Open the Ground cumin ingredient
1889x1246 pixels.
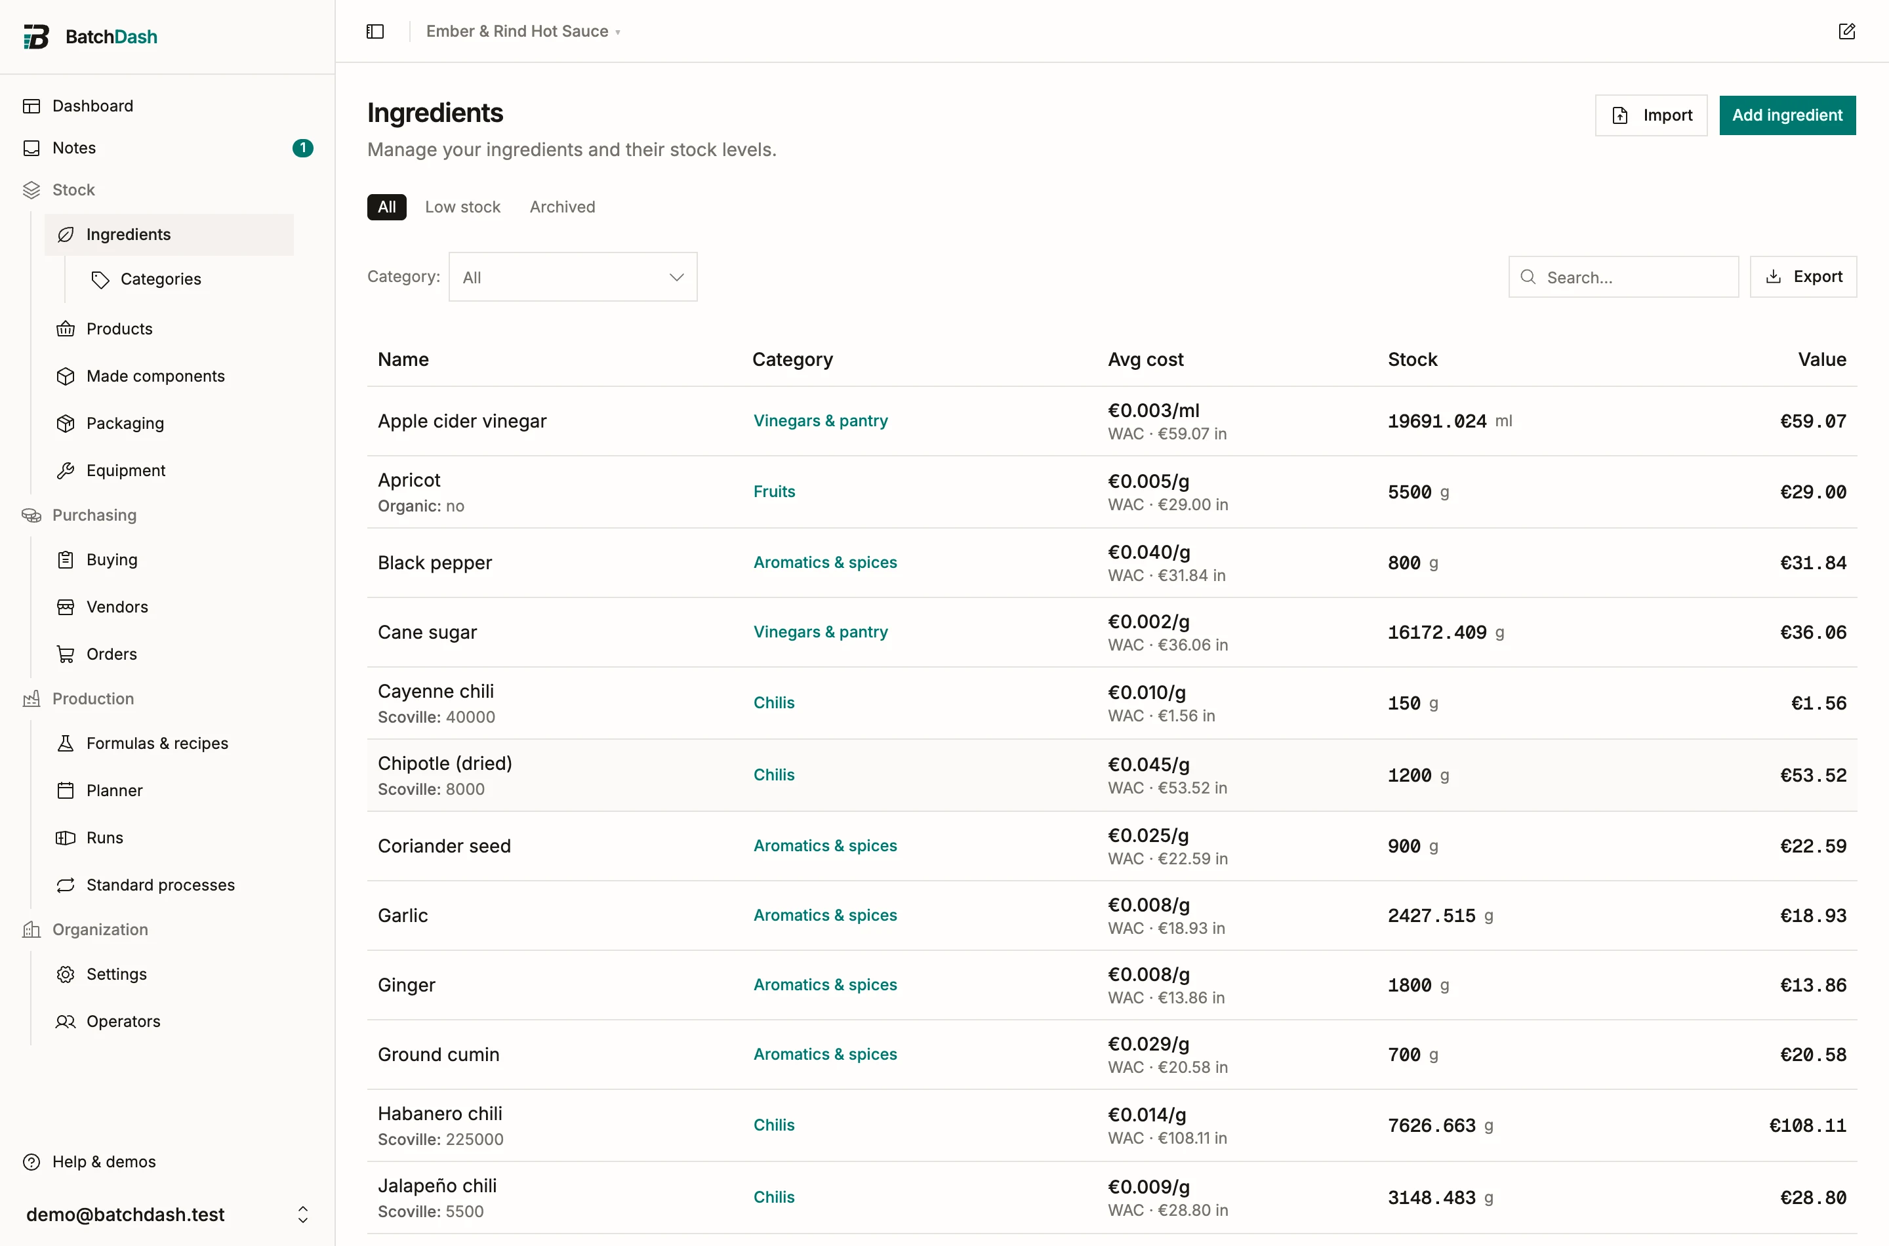(438, 1055)
